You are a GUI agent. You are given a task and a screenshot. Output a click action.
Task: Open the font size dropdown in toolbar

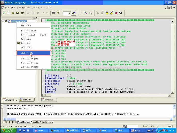(70, 13)
